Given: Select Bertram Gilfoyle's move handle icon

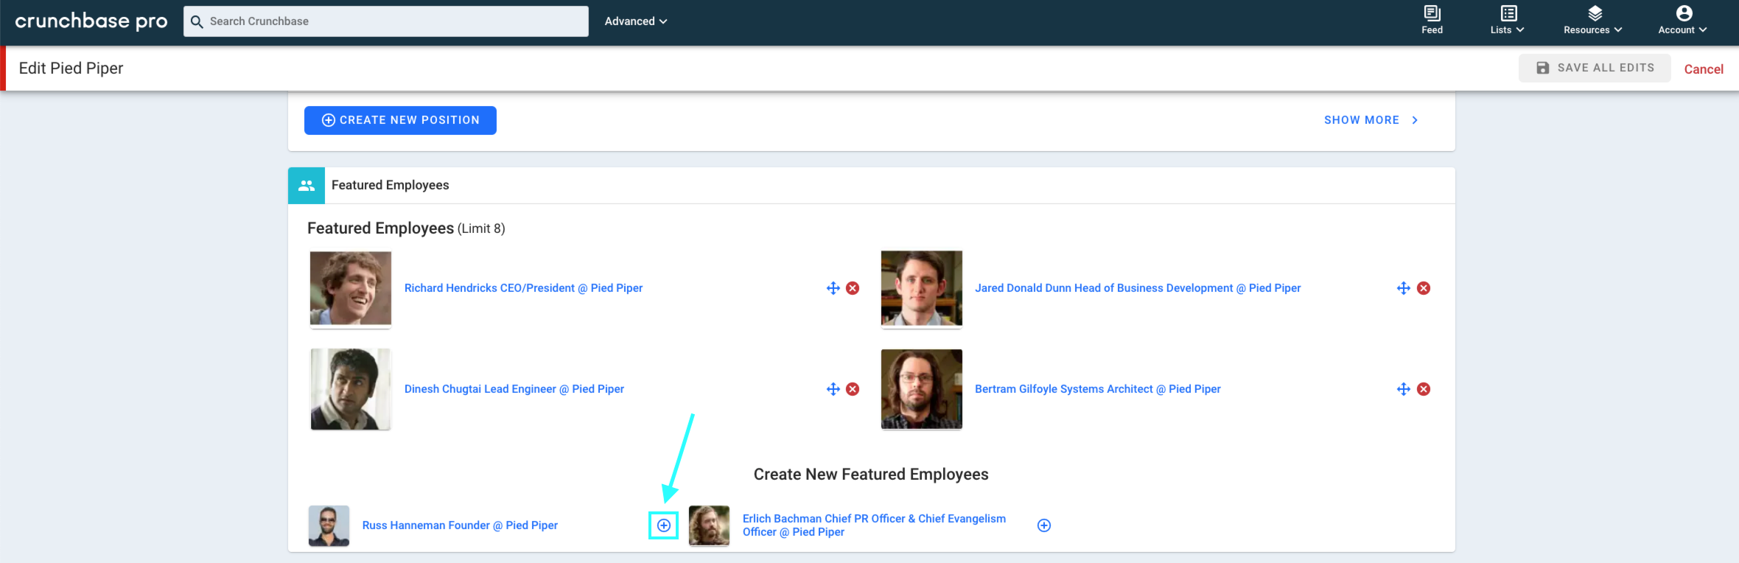Looking at the screenshot, I should coord(1404,389).
